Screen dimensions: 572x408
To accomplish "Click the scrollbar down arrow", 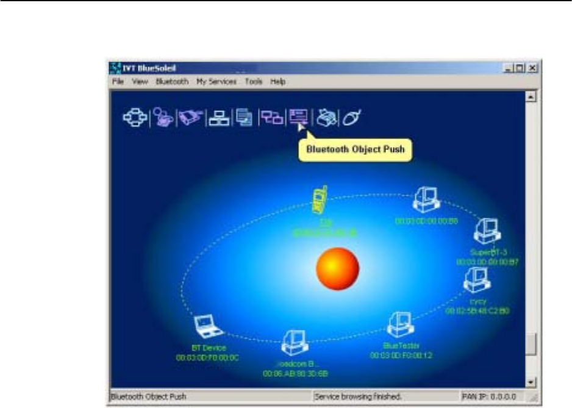I will click(x=531, y=382).
